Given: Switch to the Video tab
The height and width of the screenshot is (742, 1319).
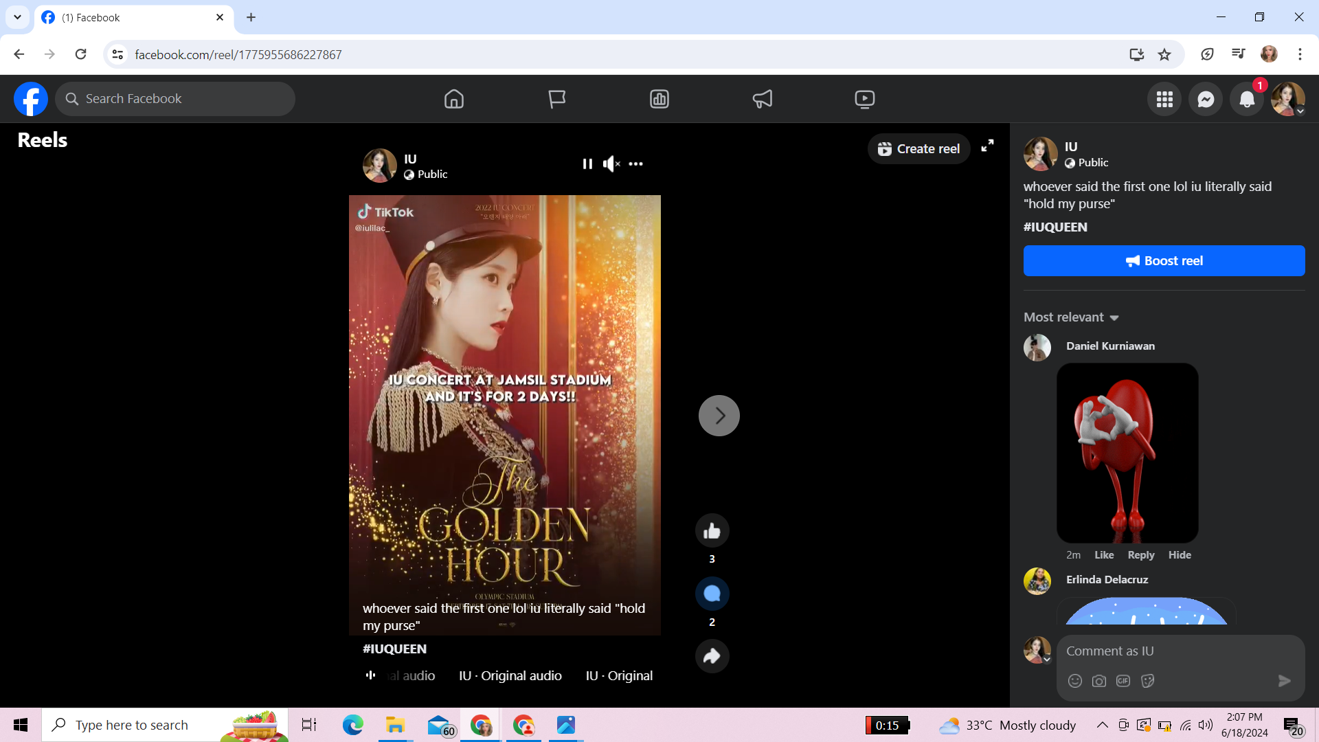Looking at the screenshot, I should pyautogui.click(x=864, y=99).
